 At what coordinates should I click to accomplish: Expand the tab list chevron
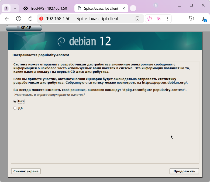point(15,8)
